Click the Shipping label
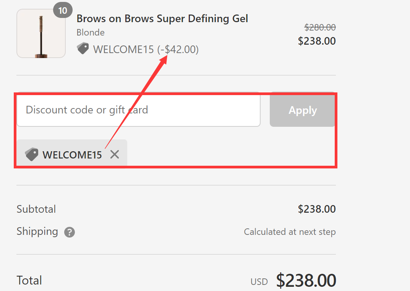 click(x=37, y=231)
